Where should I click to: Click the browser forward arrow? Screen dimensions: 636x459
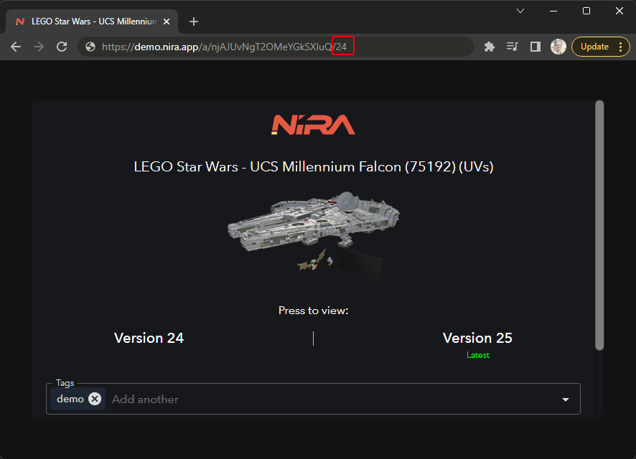39,47
